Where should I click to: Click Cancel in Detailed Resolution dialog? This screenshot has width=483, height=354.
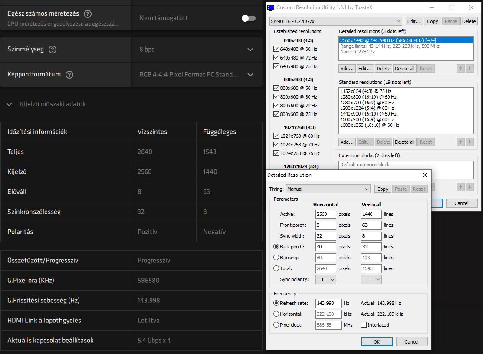click(x=411, y=342)
